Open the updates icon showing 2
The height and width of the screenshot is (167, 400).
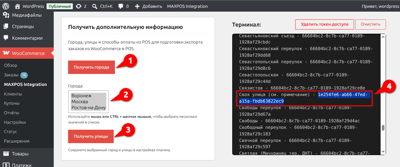(79, 6)
